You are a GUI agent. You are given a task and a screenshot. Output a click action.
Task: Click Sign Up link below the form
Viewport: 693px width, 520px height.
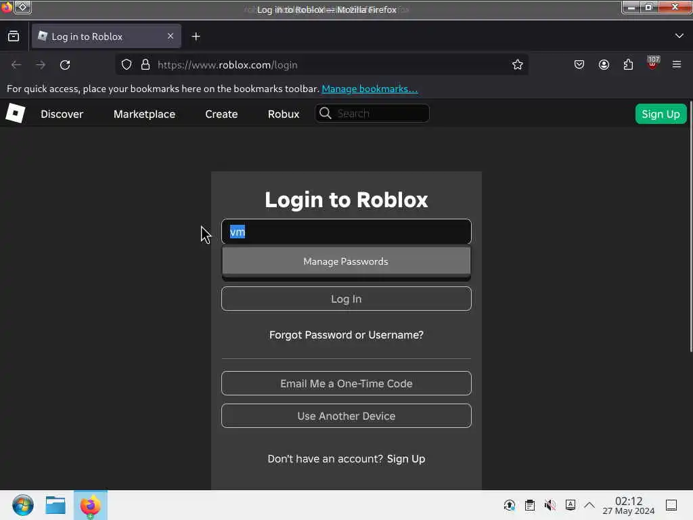(x=406, y=459)
